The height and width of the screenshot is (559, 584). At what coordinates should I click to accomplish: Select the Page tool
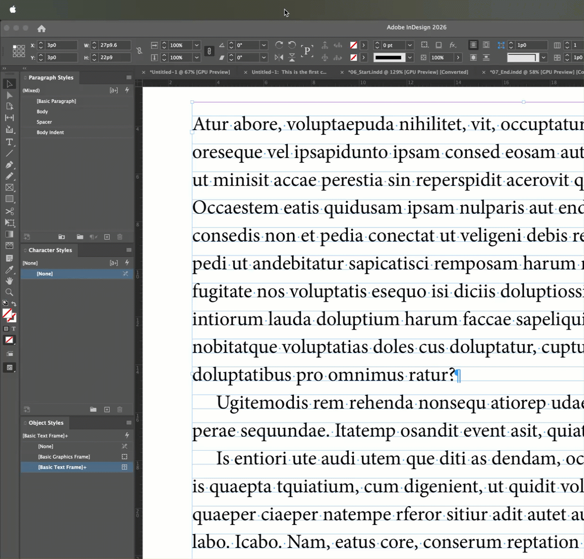pyautogui.click(x=9, y=106)
